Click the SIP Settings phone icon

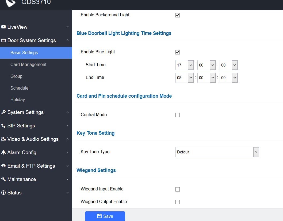tap(3, 126)
